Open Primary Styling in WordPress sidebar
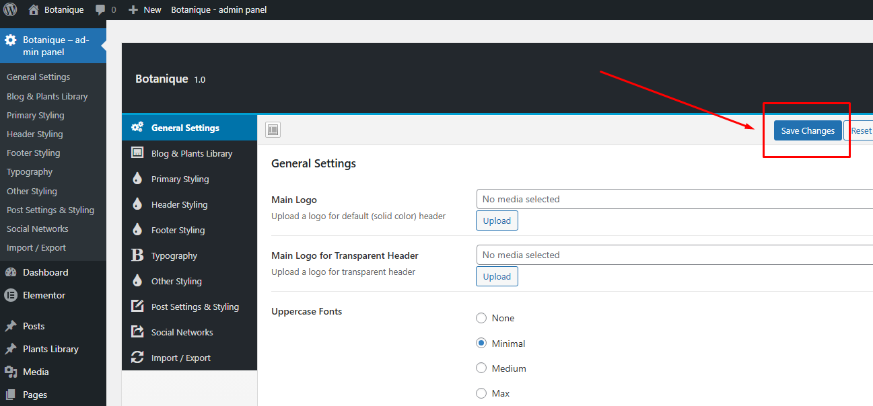The width and height of the screenshot is (873, 406). pyautogui.click(x=36, y=115)
